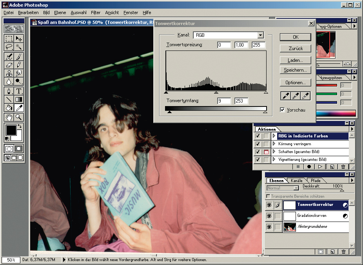Delete layer using Ebenen trash icon
The image size is (363, 265).
(x=344, y=252)
